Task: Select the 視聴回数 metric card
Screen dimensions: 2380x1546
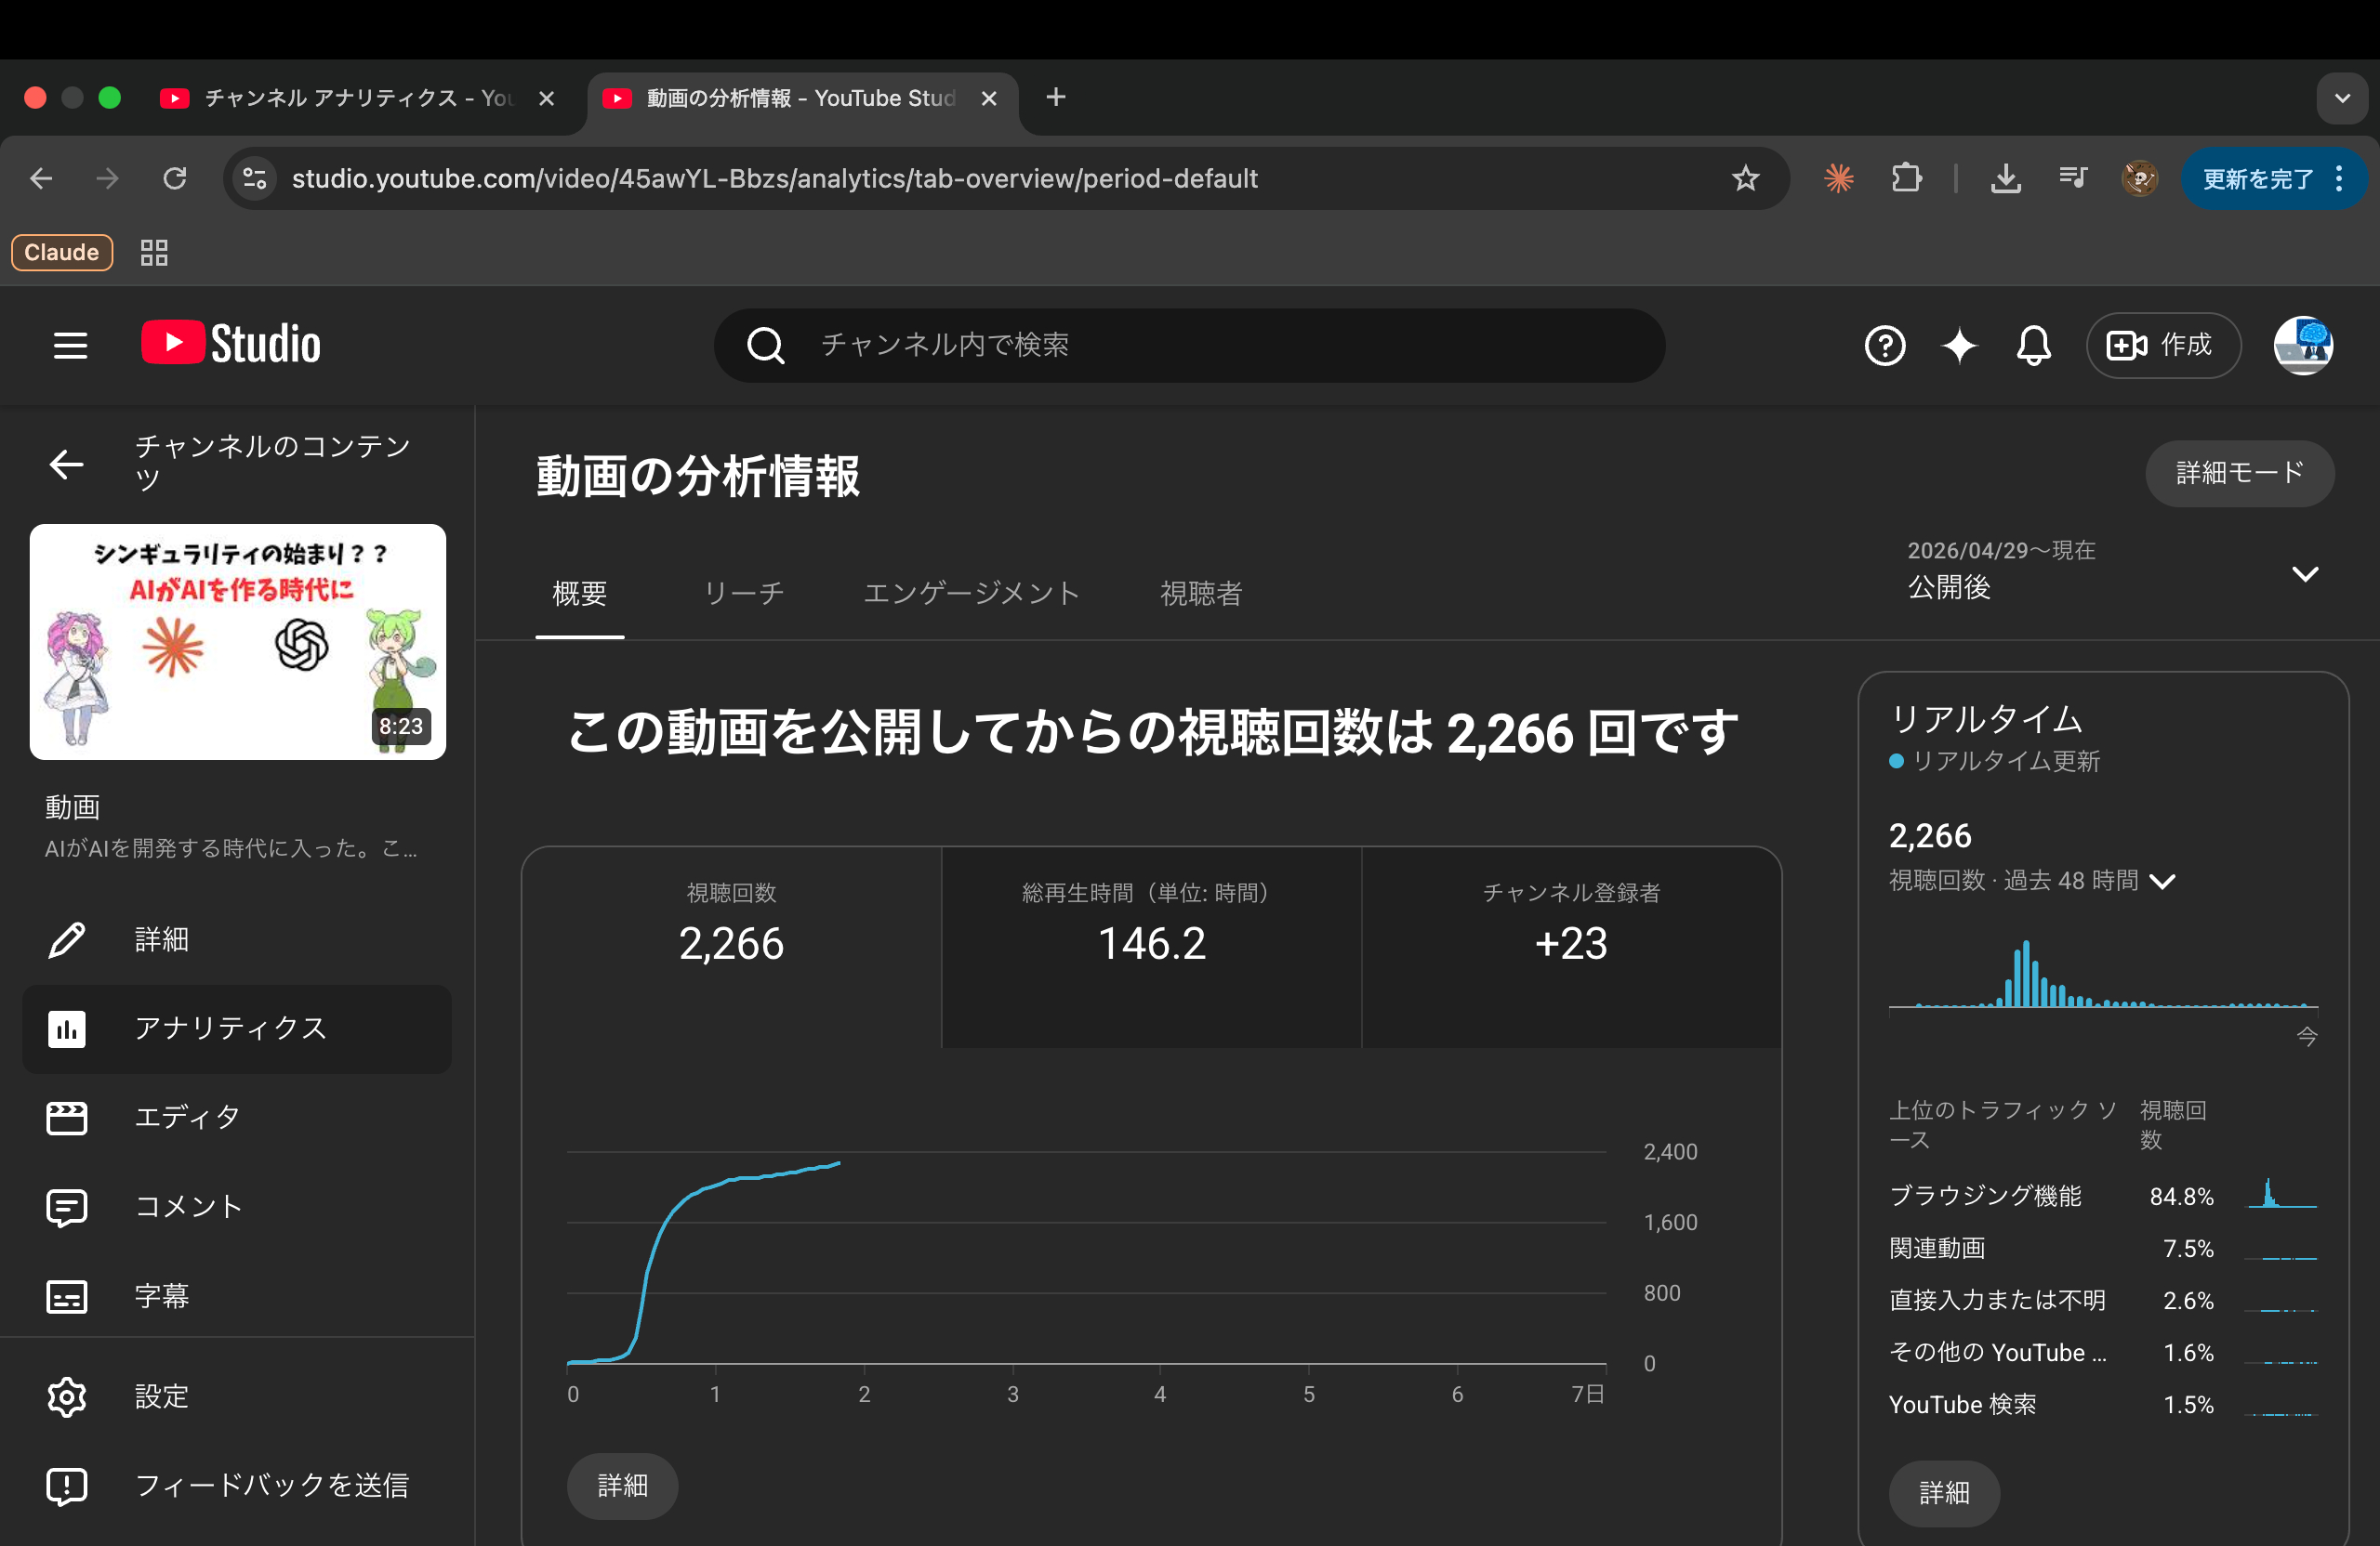Action: tap(731, 948)
